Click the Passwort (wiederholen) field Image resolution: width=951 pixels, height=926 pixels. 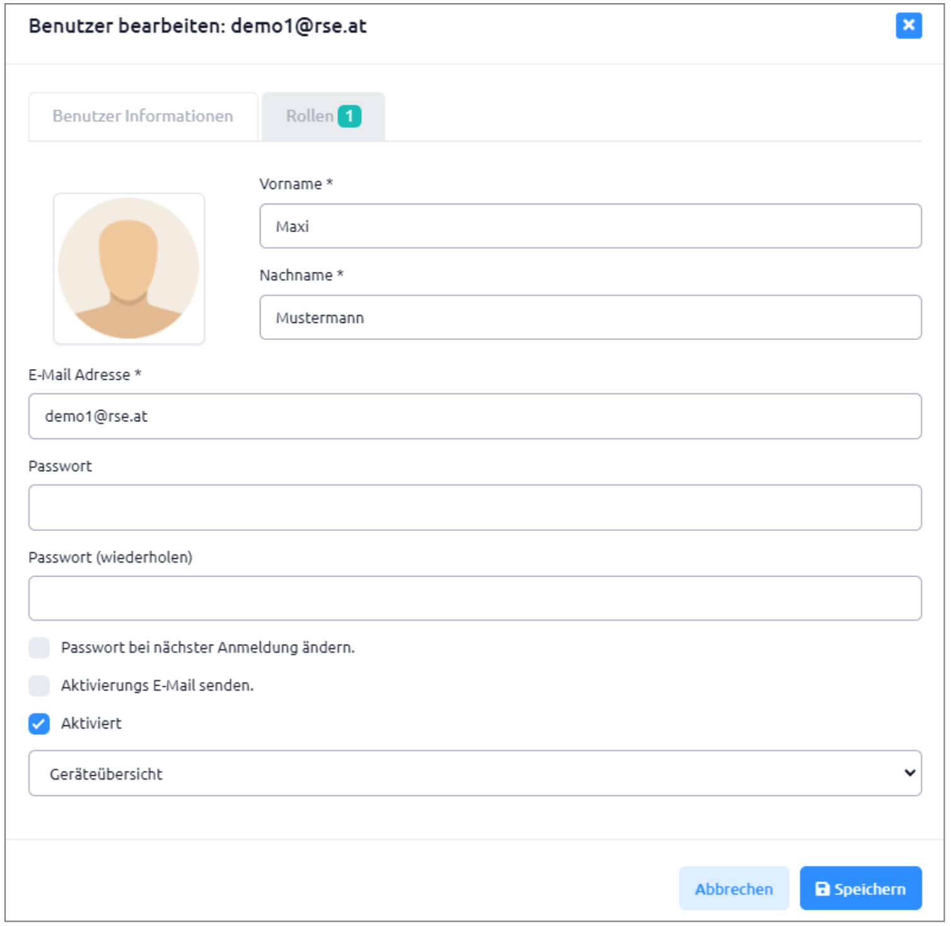point(475,598)
